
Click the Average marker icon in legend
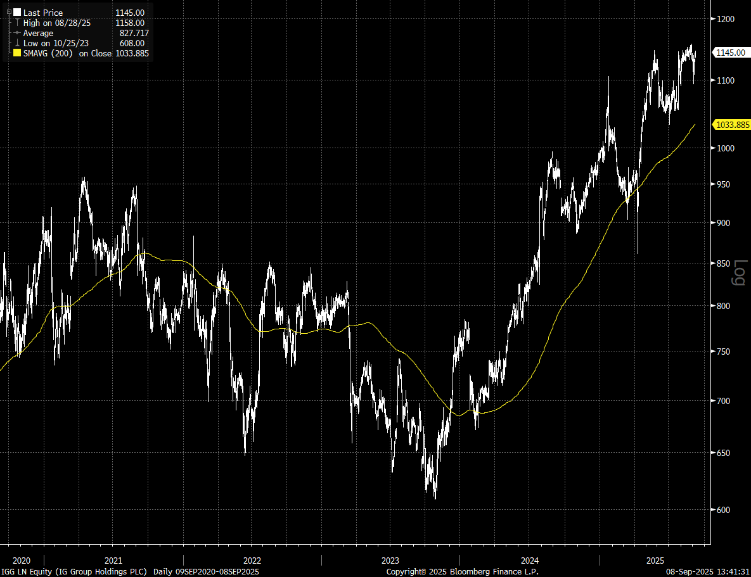[17, 33]
